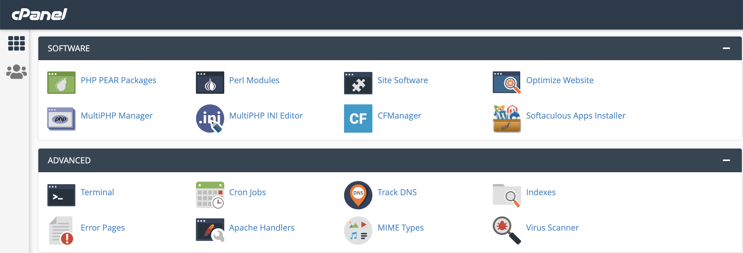Viewport: 743px width, 253px height.
Task: Click the Track DNS pin icon
Action: [x=358, y=195]
